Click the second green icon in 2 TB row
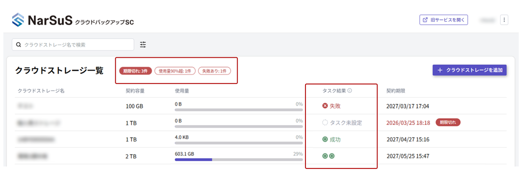The image size is (525, 184). (332, 156)
